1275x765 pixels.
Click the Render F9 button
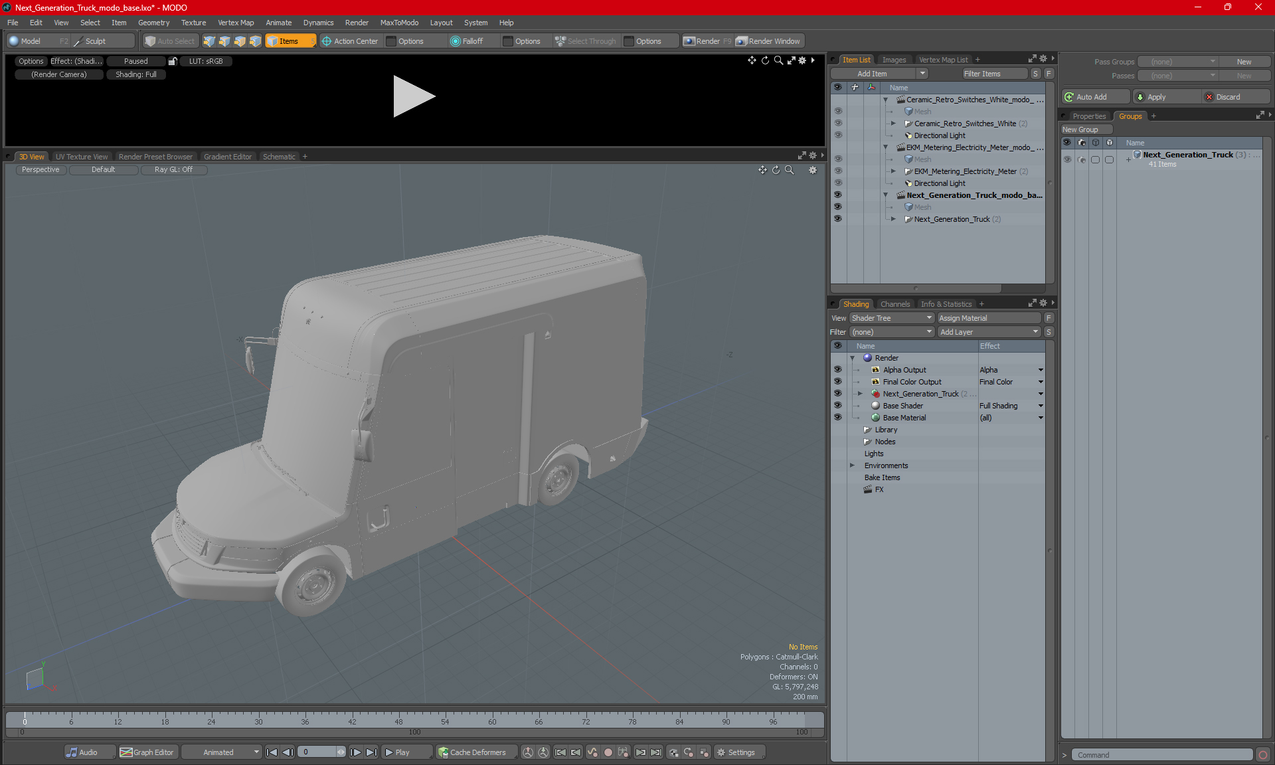[708, 41]
